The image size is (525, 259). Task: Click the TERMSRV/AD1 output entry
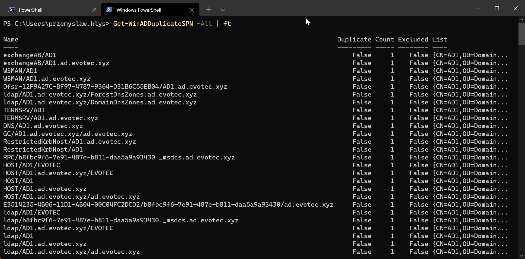click(x=24, y=110)
